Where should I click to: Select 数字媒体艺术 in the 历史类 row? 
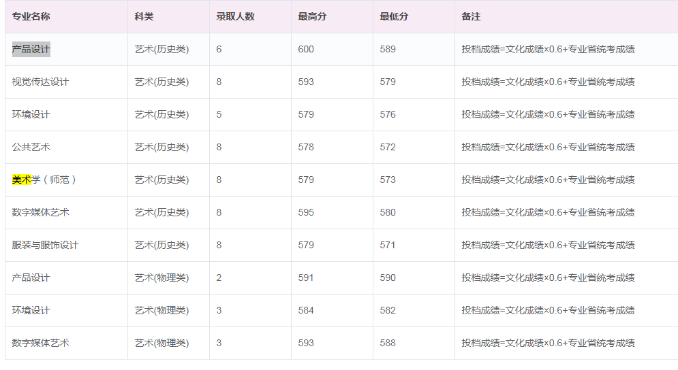tap(40, 212)
